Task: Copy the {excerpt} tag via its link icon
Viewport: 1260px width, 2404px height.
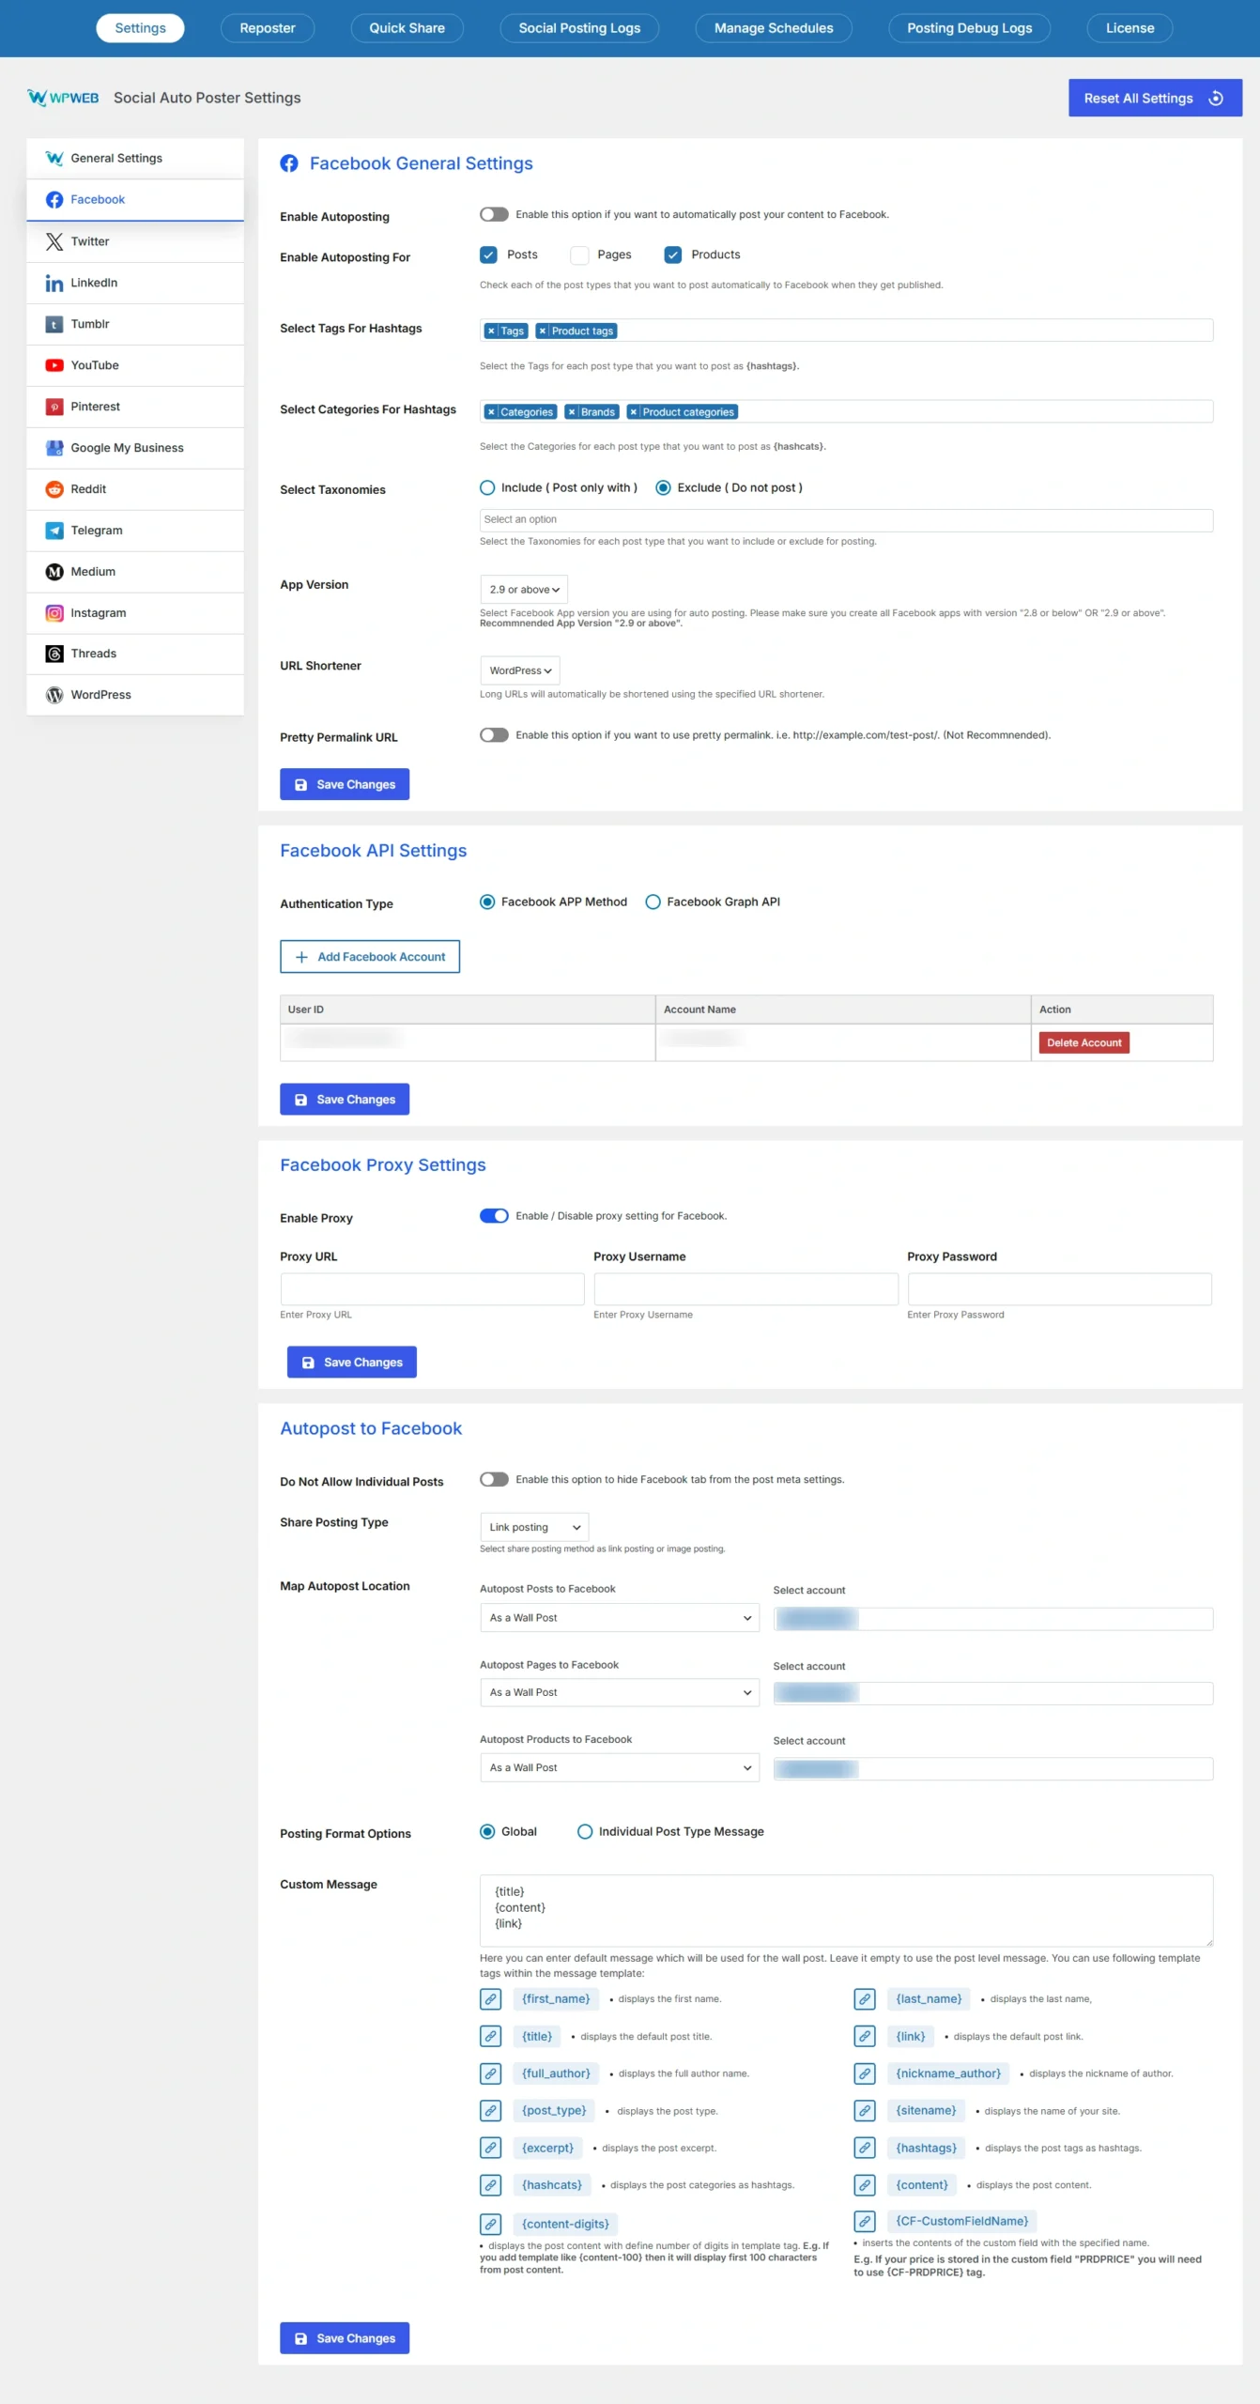Action: tap(490, 2148)
